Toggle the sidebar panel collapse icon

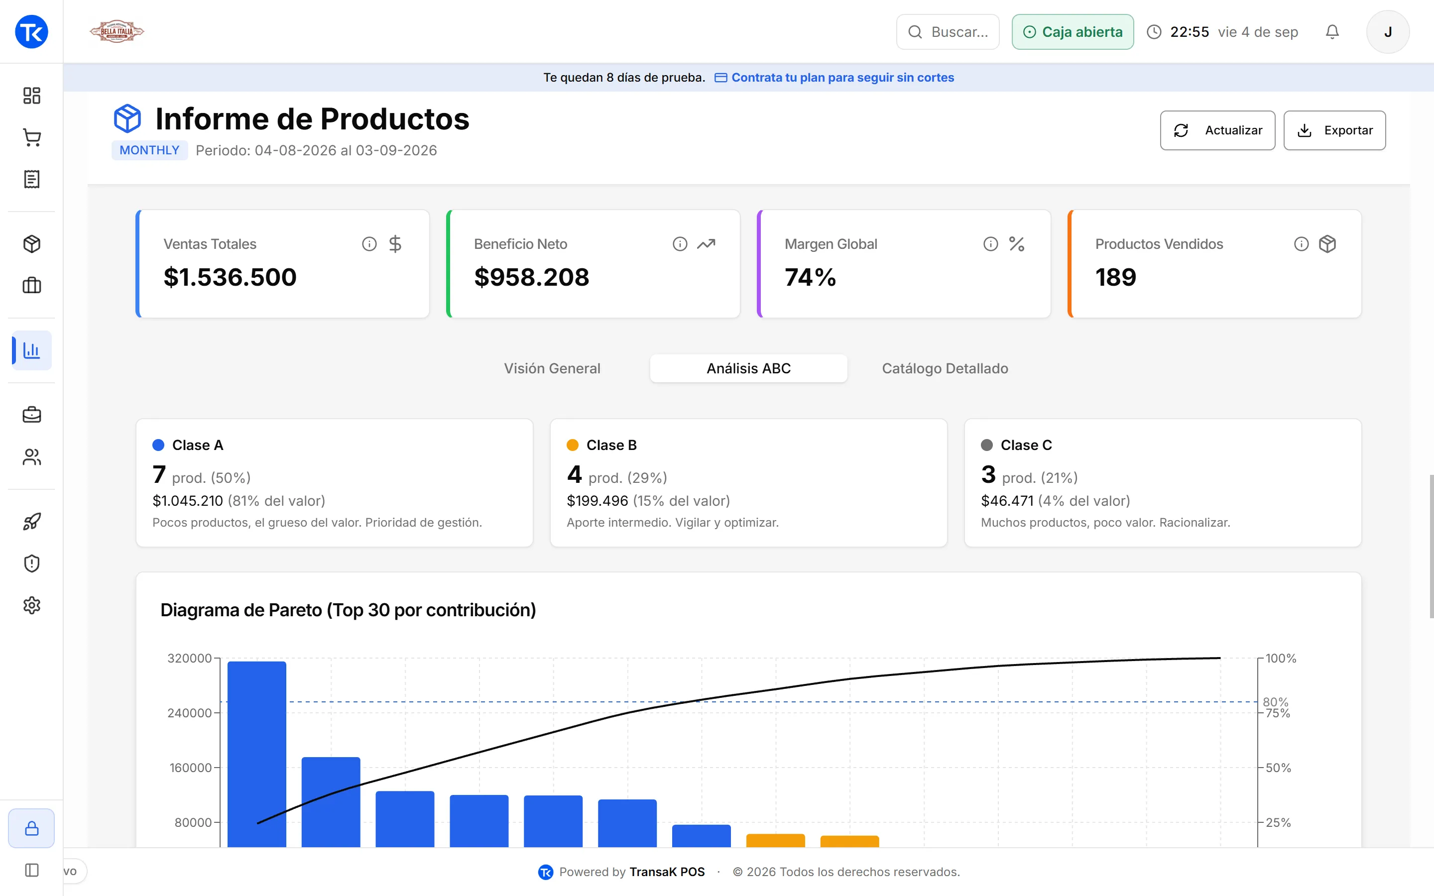31,870
